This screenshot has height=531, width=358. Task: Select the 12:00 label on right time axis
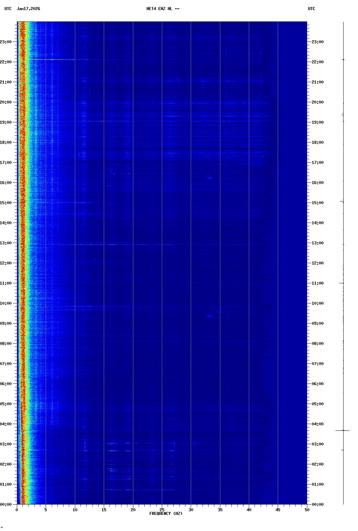click(317, 263)
